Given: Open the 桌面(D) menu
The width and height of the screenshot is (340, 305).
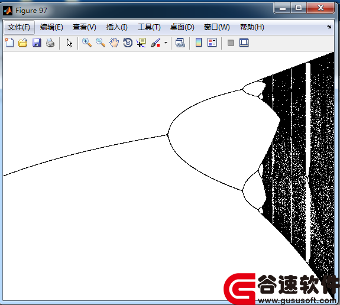Looking at the screenshot, I should 182,27.
